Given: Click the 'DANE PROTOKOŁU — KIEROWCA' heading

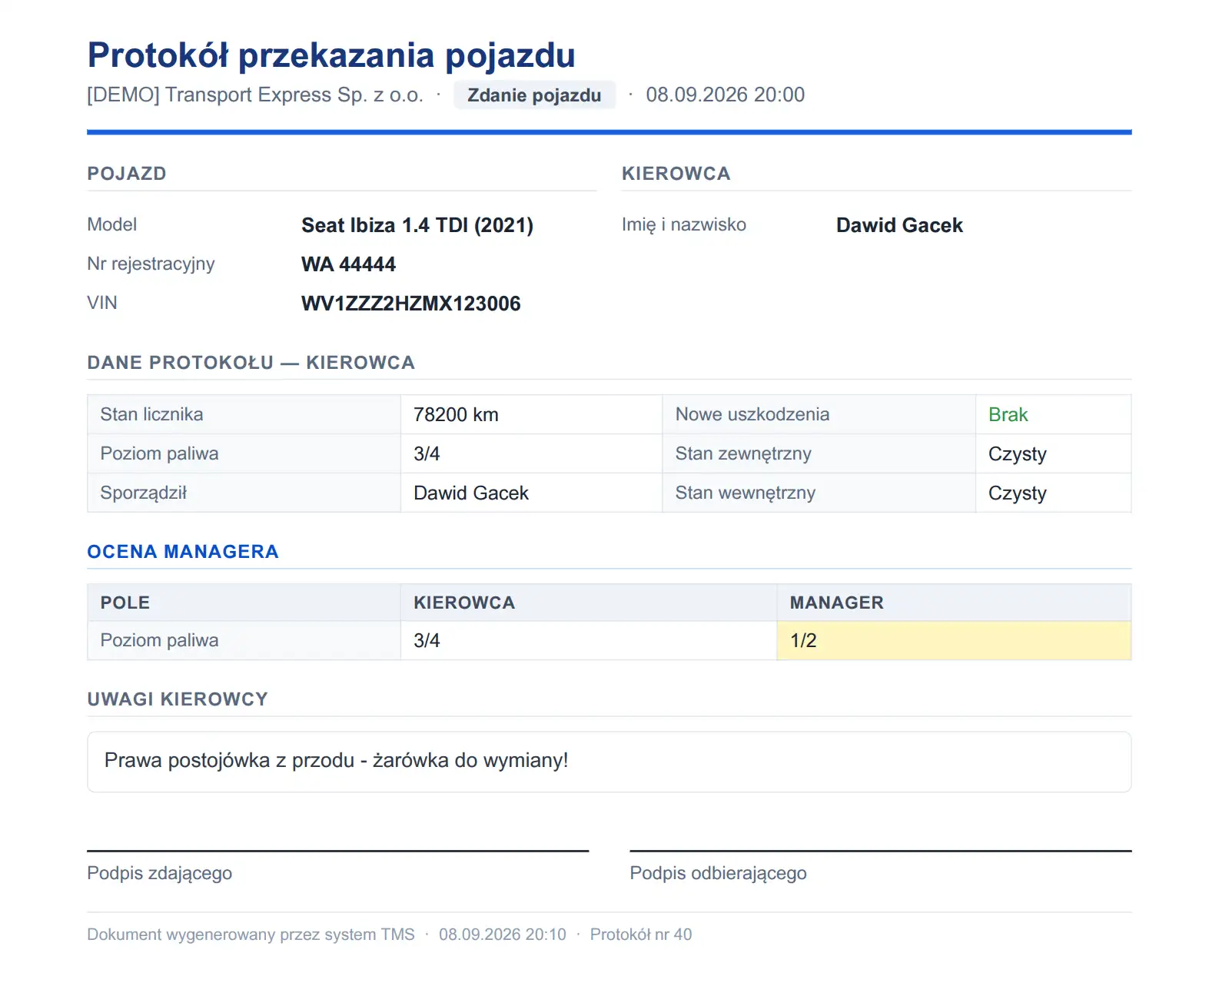Looking at the screenshot, I should [251, 363].
